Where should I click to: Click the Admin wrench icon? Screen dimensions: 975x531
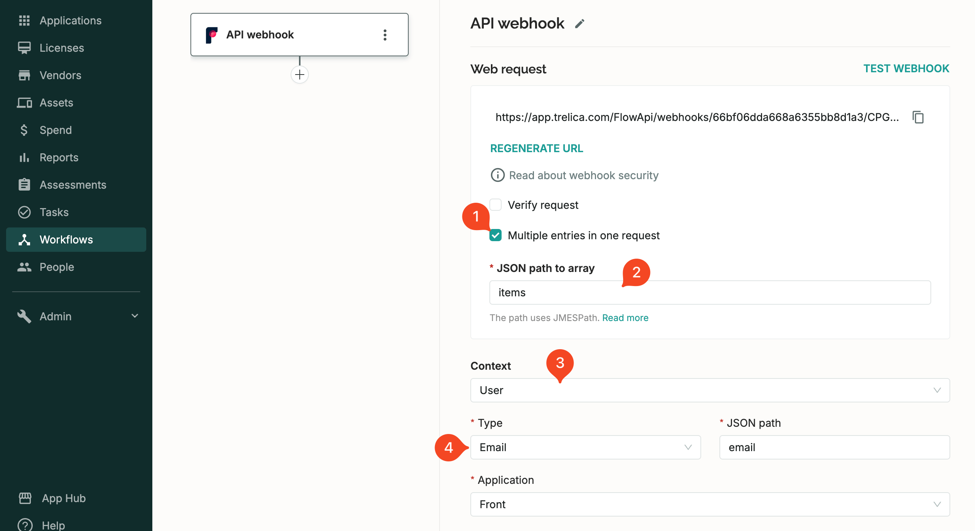(24, 316)
